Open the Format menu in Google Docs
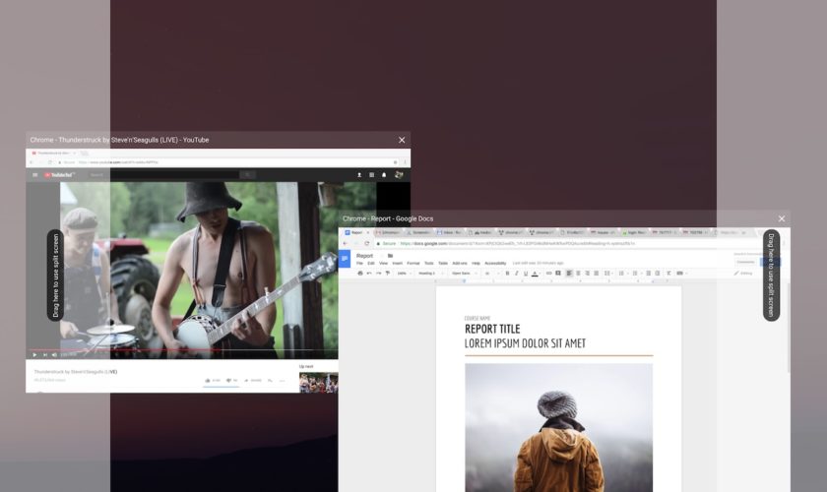 [x=413, y=263]
